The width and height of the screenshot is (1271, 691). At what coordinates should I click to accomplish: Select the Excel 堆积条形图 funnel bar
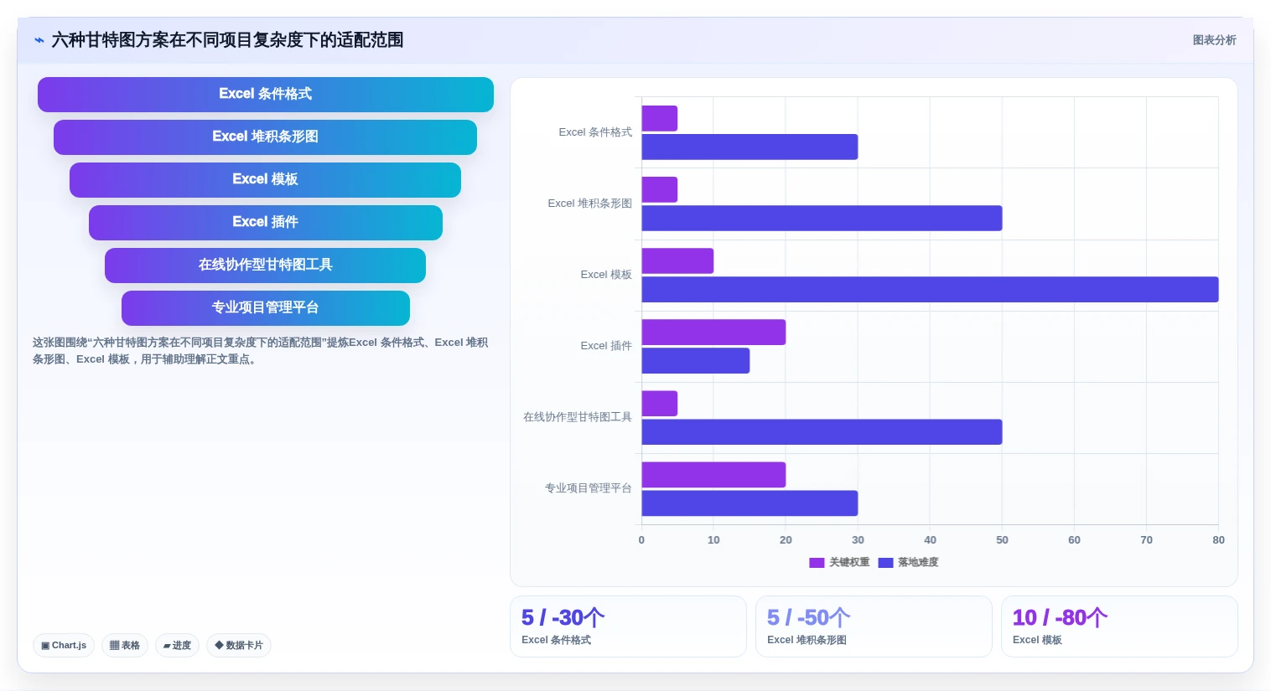coord(265,137)
